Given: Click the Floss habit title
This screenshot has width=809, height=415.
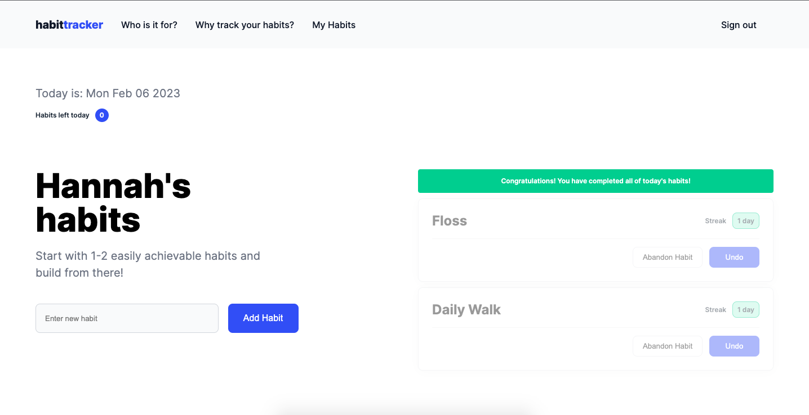Looking at the screenshot, I should pyautogui.click(x=450, y=220).
